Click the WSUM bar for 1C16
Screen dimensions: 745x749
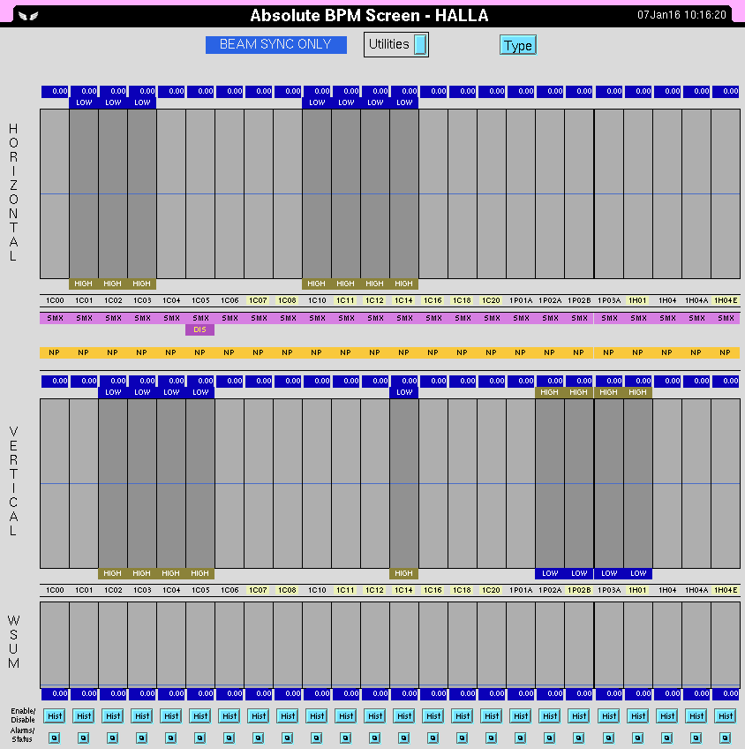click(433, 645)
